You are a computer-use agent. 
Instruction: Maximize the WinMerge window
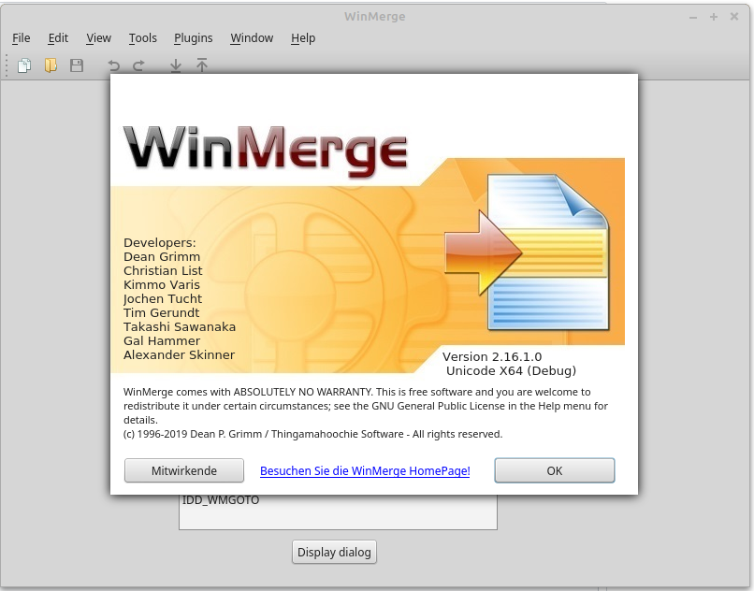714,17
